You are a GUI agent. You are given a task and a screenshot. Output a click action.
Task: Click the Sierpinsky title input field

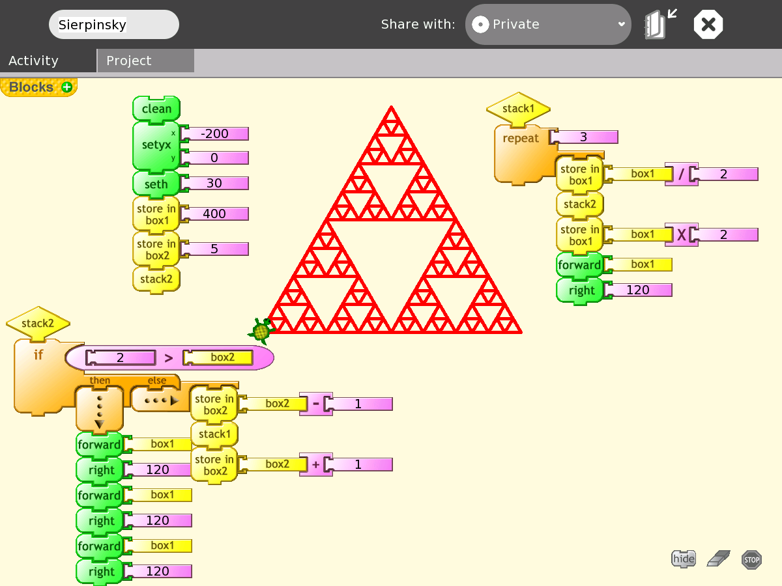113,25
